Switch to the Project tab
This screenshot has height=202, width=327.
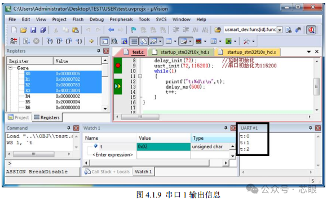coord(19,117)
